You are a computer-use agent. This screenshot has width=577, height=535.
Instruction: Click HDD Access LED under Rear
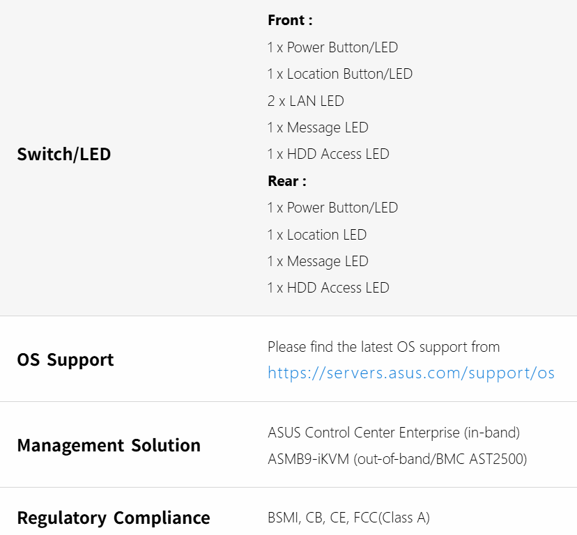tap(328, 288)
